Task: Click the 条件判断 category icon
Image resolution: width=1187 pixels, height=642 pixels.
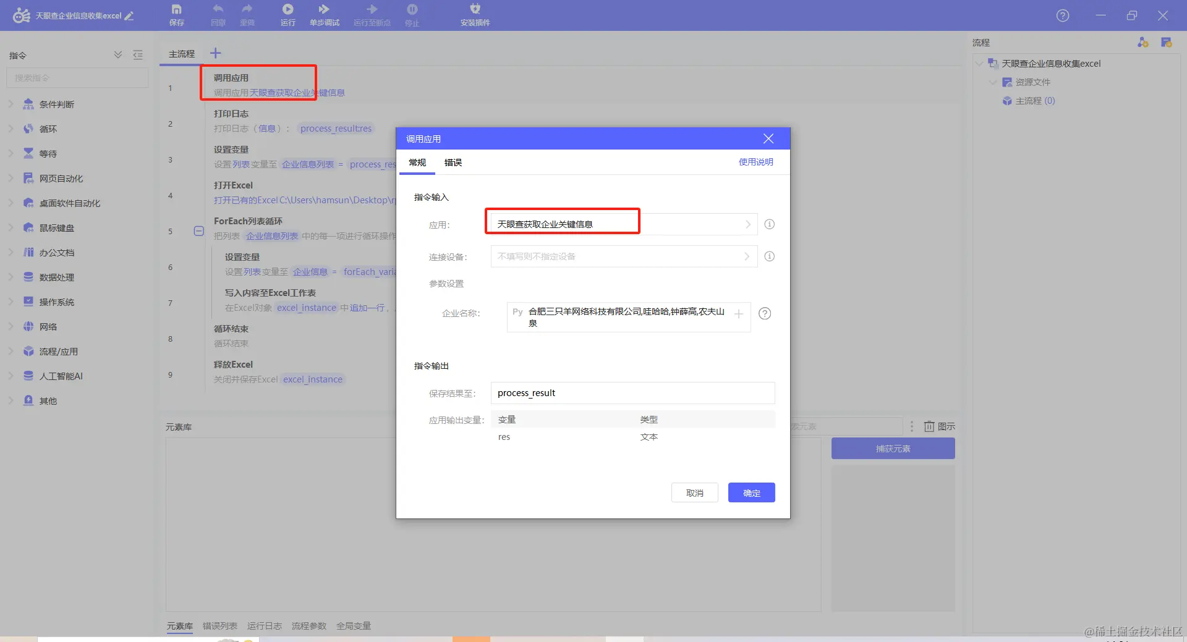Action: [28, 104]
